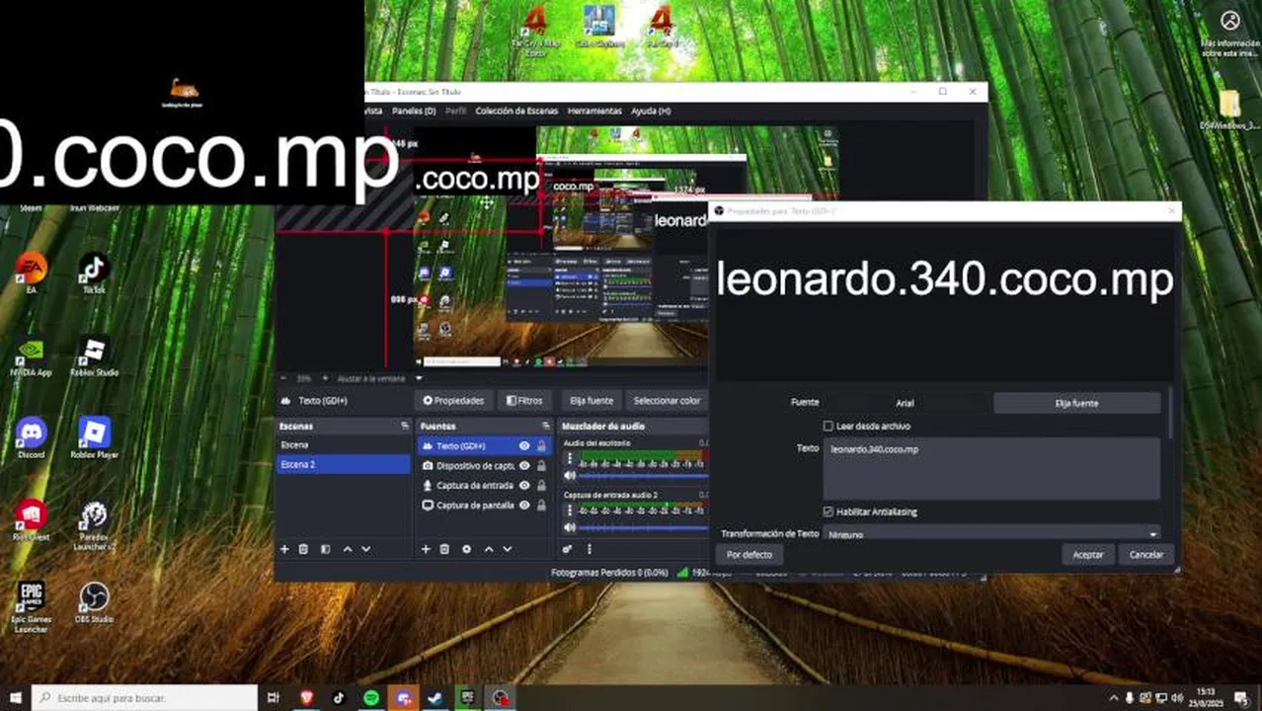Expand Transformación de Texto dropdown
This screenshot has height=711, width=1262.
pyautogui.click(x=991, y=533)
